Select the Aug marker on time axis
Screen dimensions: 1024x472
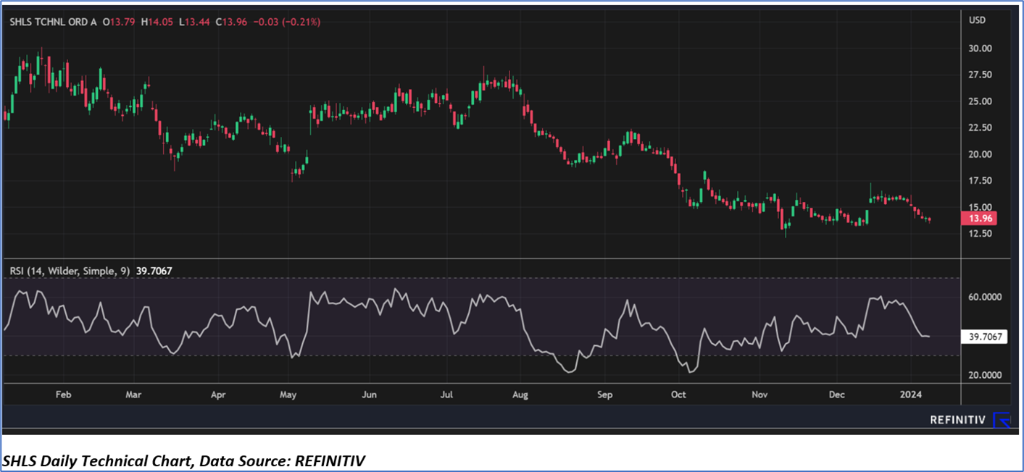[x=520, y=395]
